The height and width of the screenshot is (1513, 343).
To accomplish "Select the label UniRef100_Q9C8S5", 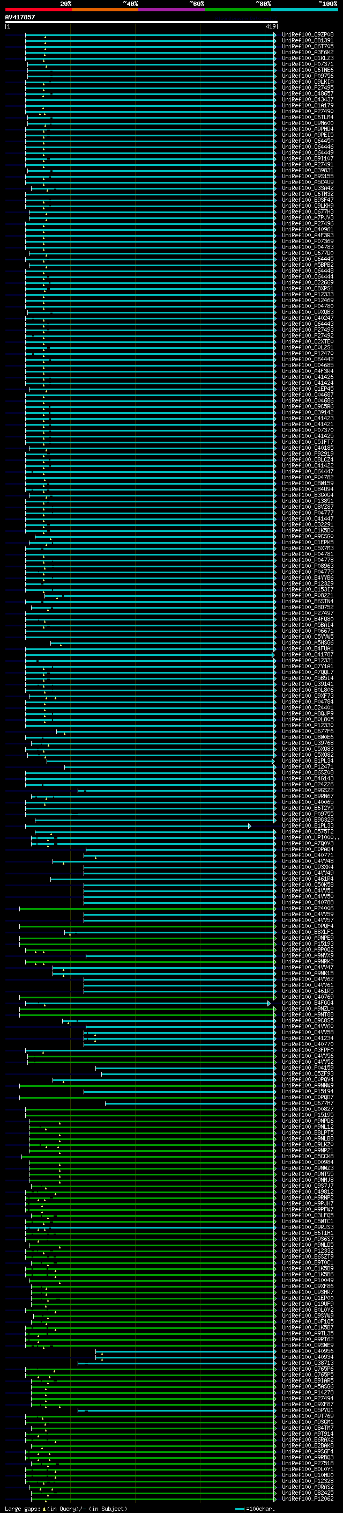I will [307, 1020].
